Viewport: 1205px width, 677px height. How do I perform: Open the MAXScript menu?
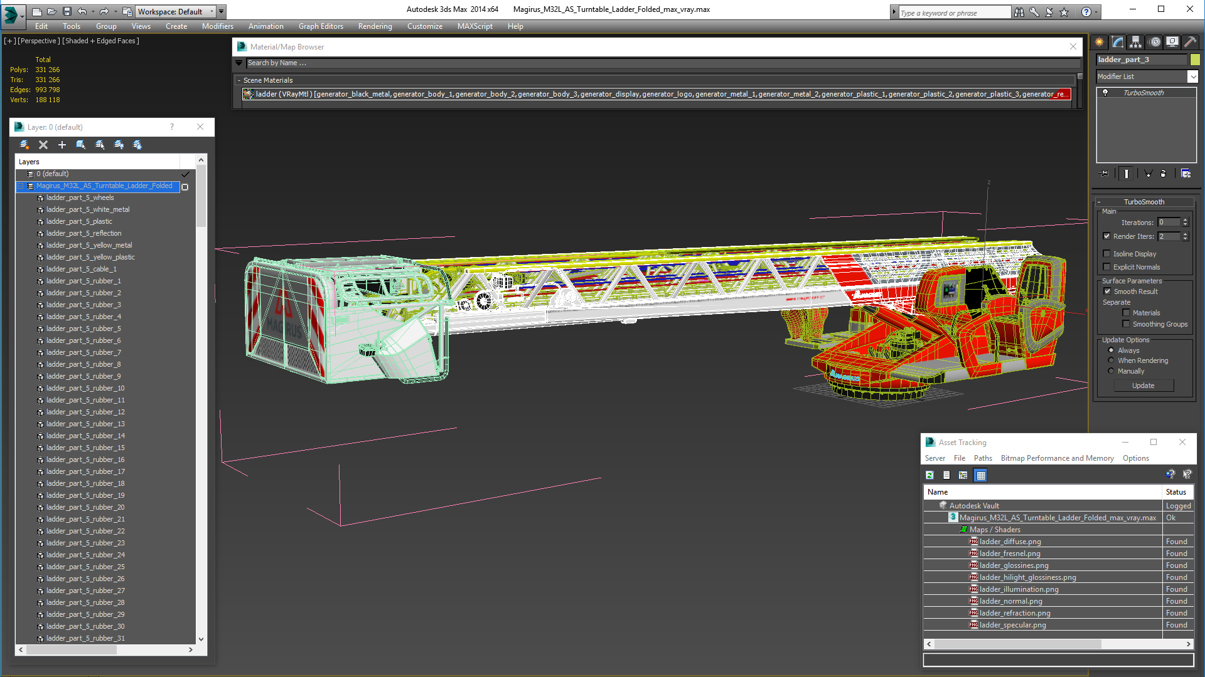click(x=475, y=26)
